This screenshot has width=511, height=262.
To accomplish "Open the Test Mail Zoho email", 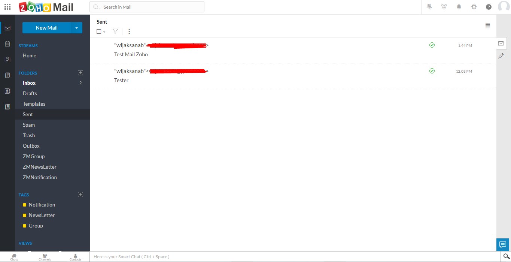I will tap(131, 54).
